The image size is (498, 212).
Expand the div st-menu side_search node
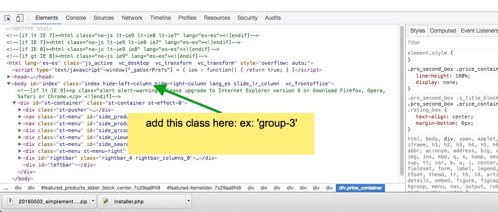click(20, 144)
